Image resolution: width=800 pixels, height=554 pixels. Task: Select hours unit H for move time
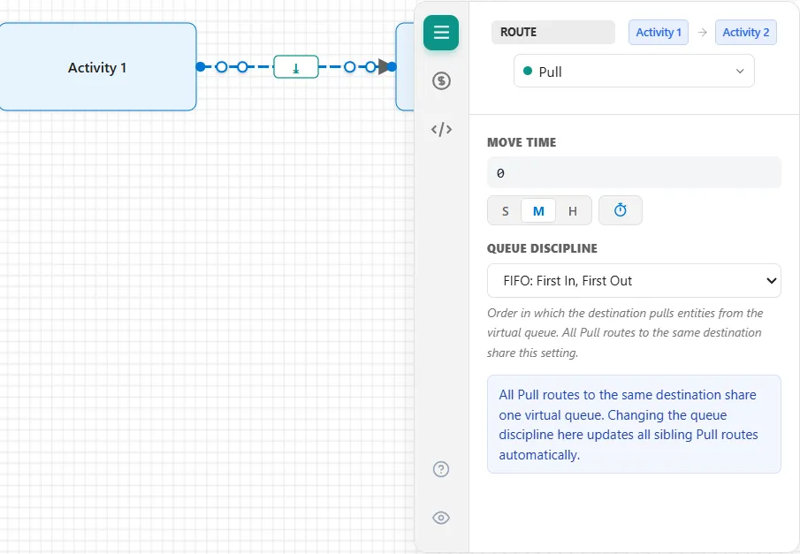tap(573, 210)
